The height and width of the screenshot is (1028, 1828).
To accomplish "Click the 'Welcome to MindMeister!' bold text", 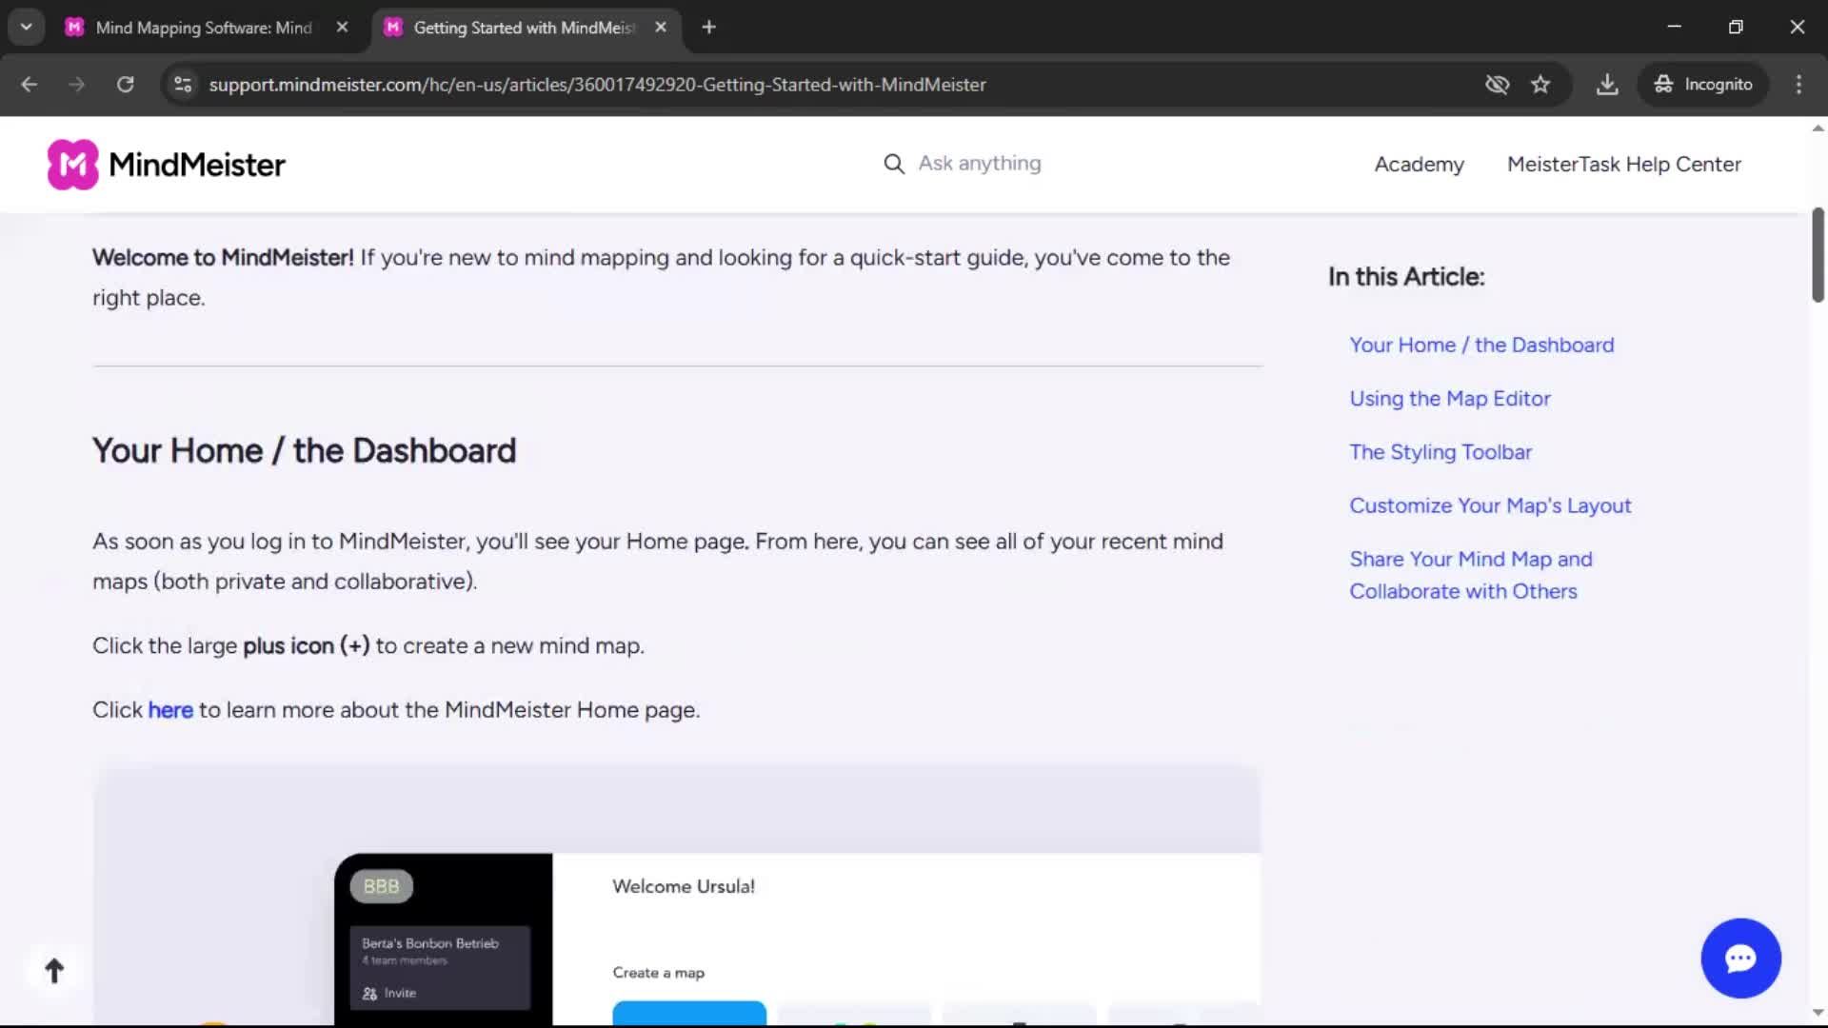I will click(223, 258).
